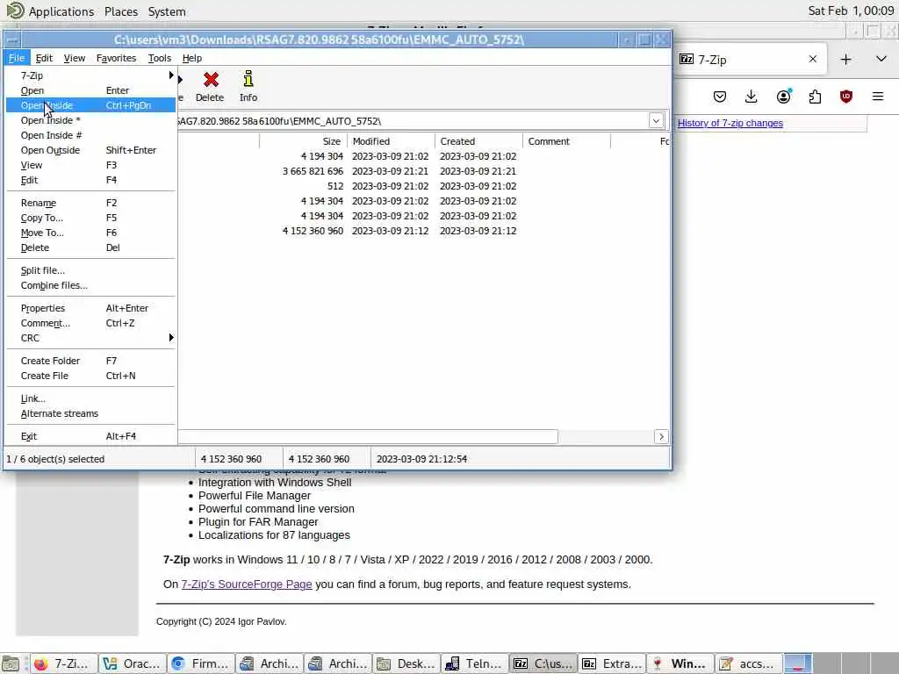Open Firefox Pocket save icon
Viewport: 899px width, 674px height.
coord(720,97)
